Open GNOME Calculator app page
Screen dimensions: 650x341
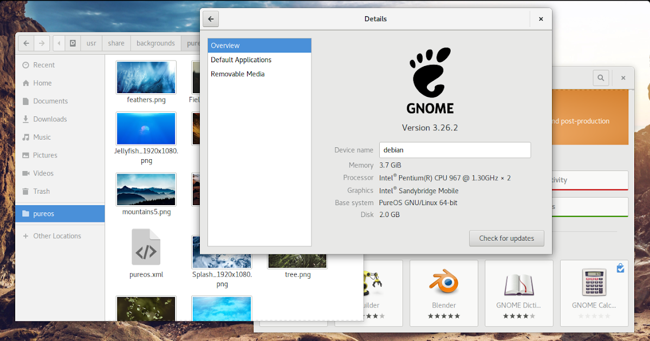point(594,292)
